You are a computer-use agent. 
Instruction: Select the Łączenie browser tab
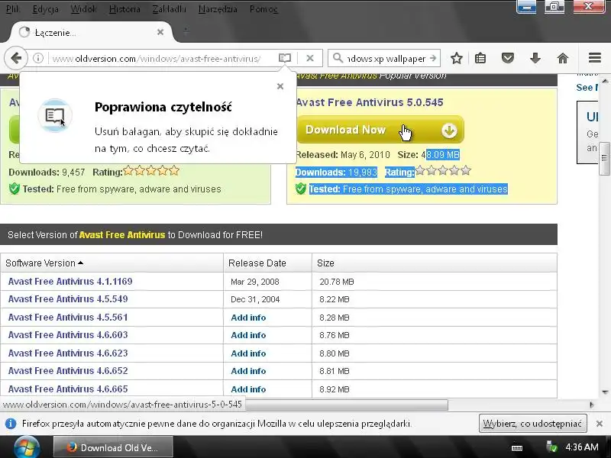tap(92, 32)
